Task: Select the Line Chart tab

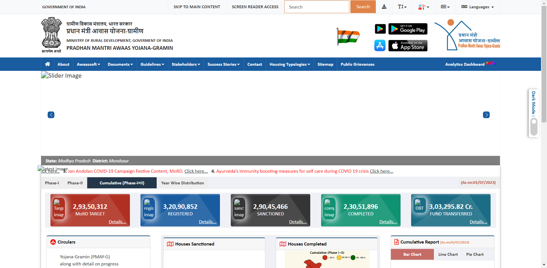Action: pos(448,254)
